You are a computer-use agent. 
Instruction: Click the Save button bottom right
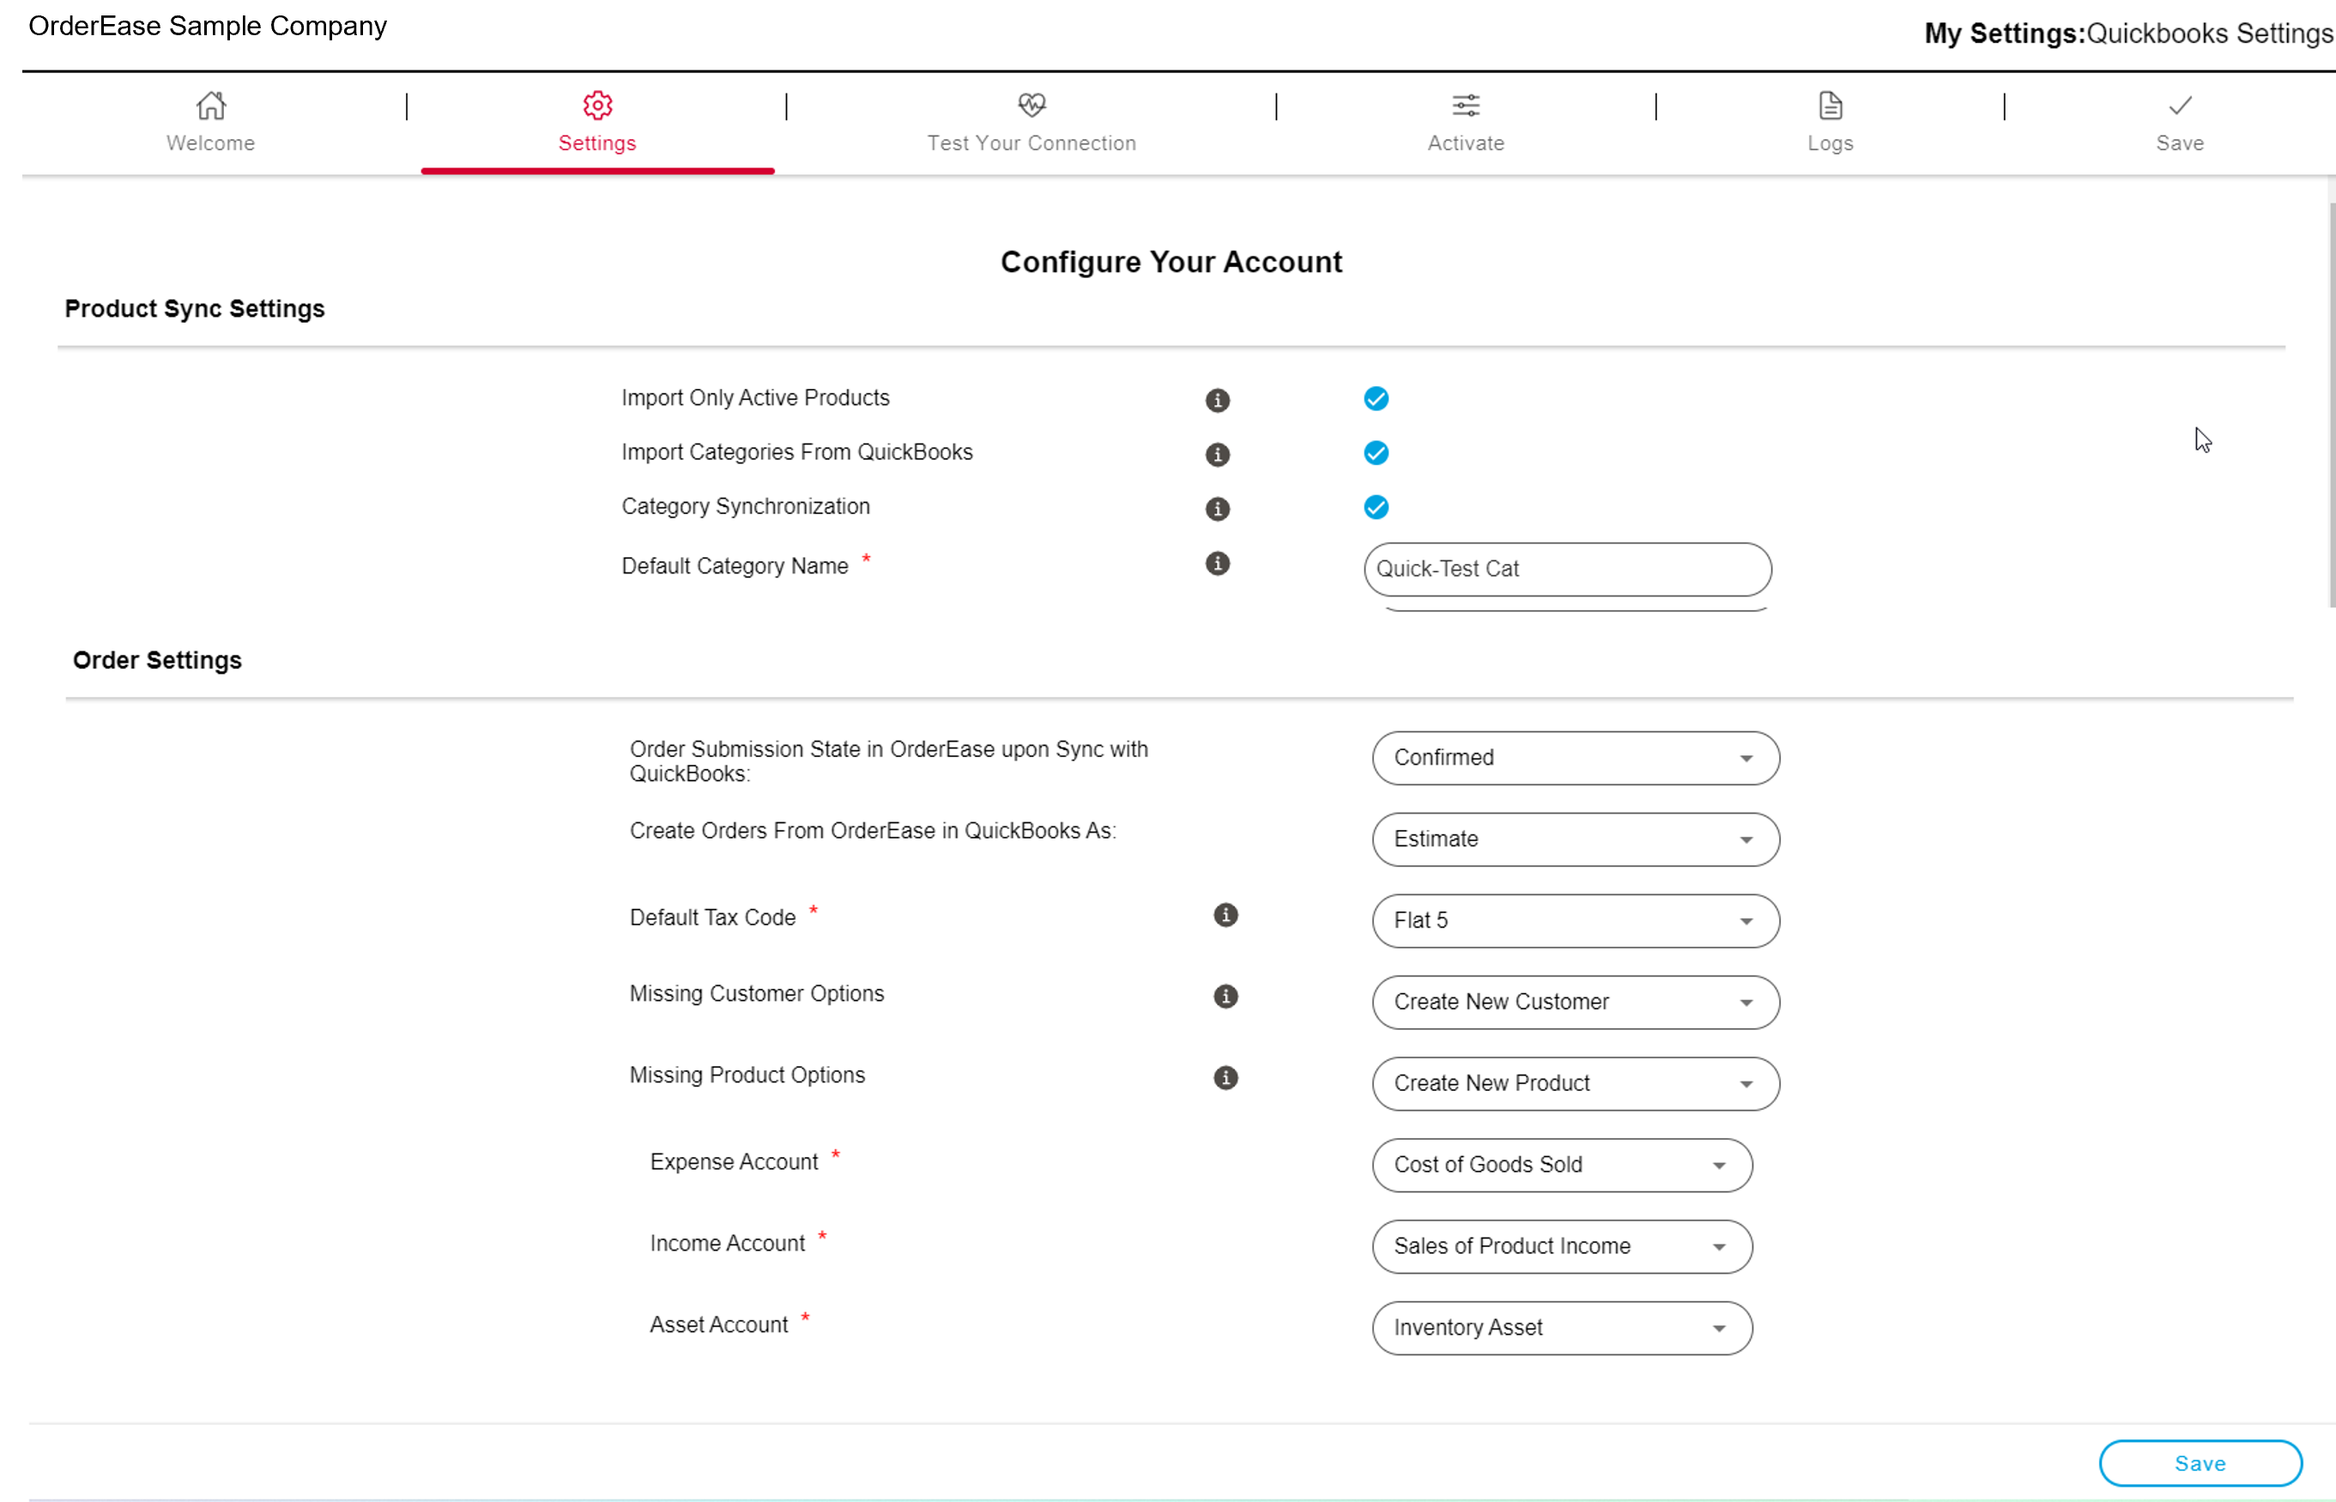[2200, 1463]
